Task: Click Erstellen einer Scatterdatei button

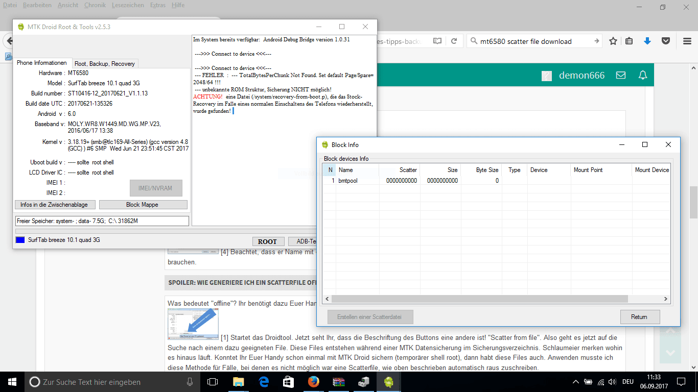Action: point(369,317)
